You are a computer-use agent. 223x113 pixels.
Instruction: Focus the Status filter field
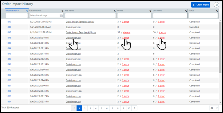(x=203, y=16)
